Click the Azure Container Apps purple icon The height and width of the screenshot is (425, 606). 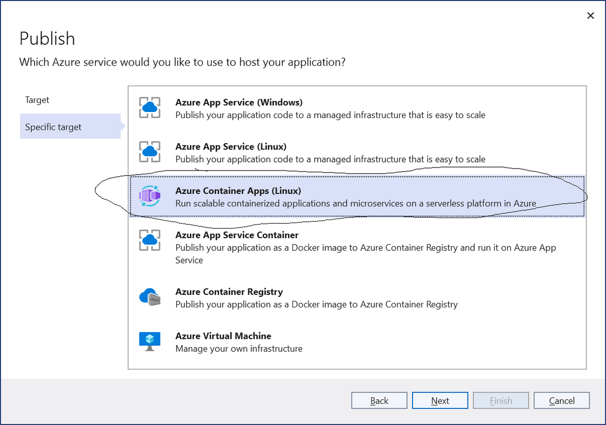[x=149, y=196]
